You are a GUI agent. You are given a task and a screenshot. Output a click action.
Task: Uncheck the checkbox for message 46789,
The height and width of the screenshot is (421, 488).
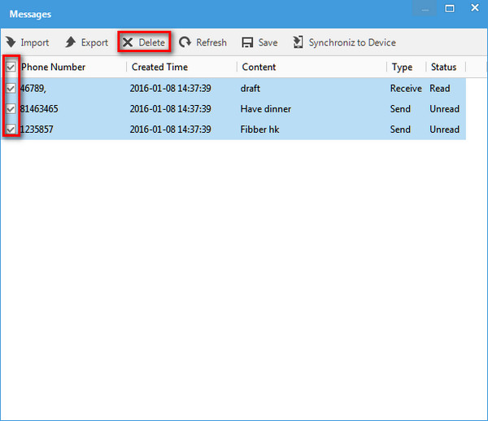tap(11, 88)
